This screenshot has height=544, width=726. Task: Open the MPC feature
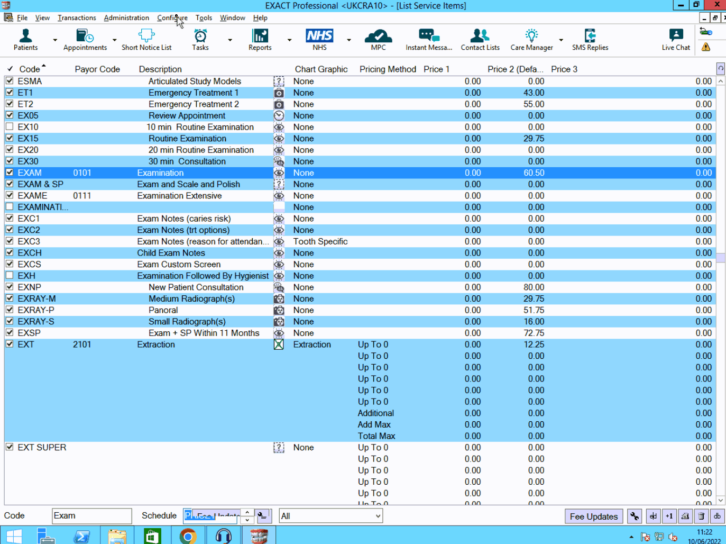coord(378,40)
